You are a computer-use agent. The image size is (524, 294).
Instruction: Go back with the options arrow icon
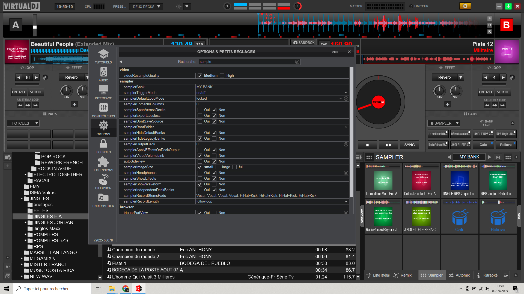pos(121,62)
